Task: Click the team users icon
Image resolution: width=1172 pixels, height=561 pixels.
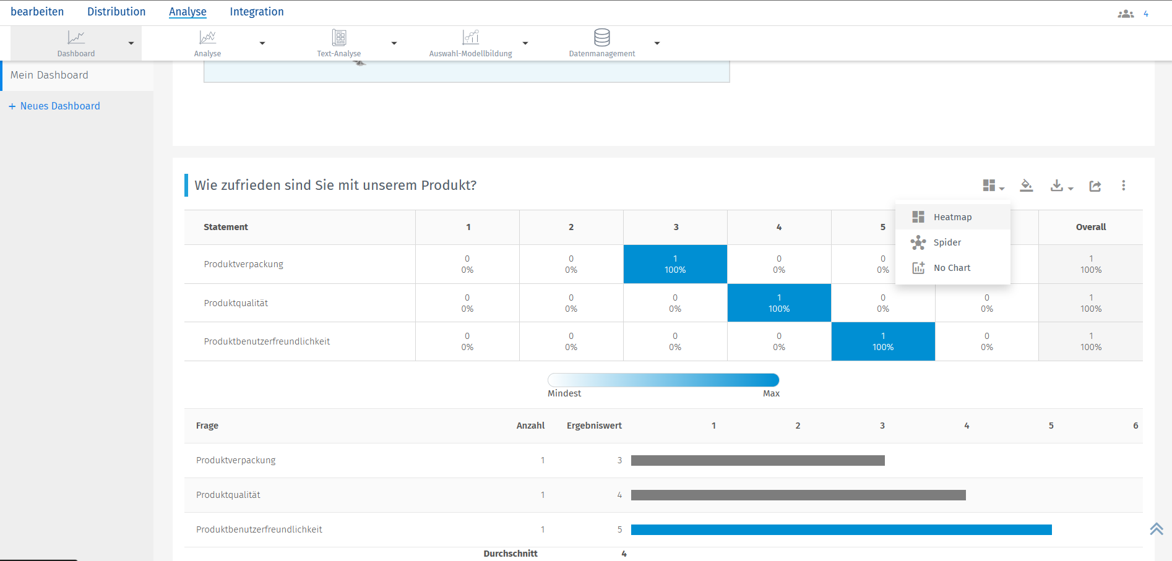Action: click(1126, 14)
